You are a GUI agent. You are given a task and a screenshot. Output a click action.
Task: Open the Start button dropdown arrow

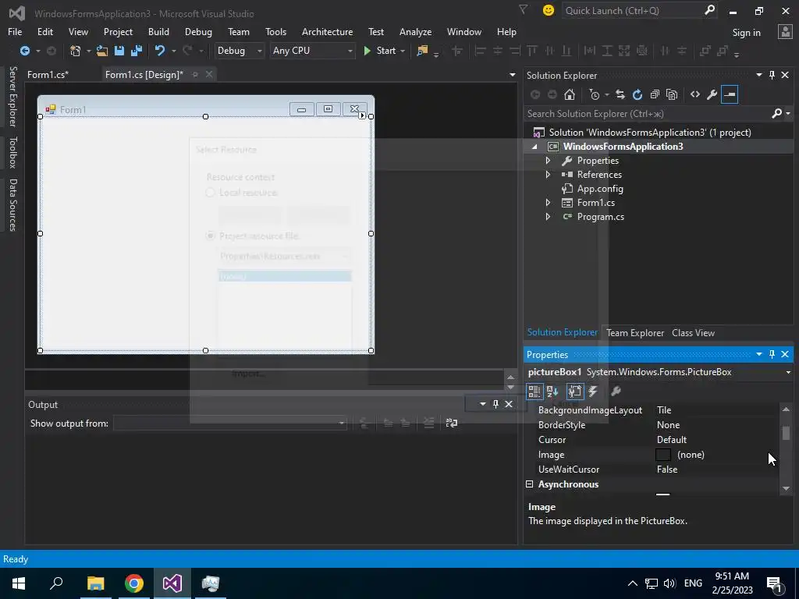click(x=403, y=51)
